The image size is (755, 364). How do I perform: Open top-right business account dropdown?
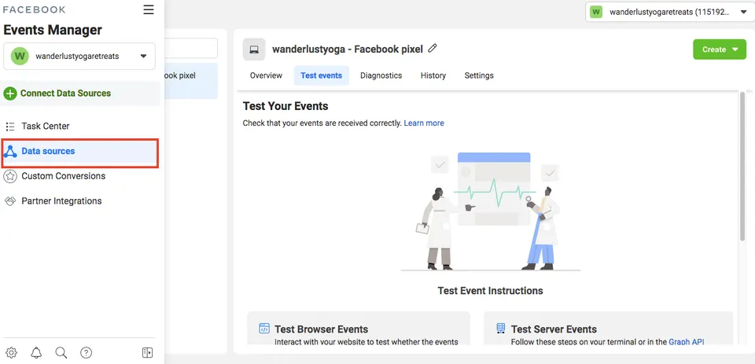click(670, 12)
